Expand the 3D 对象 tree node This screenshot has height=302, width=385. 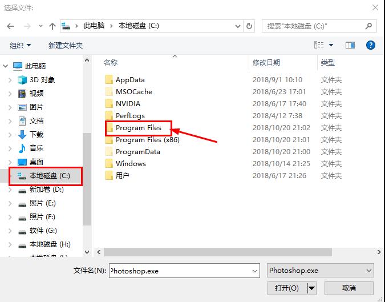point(10,80)
